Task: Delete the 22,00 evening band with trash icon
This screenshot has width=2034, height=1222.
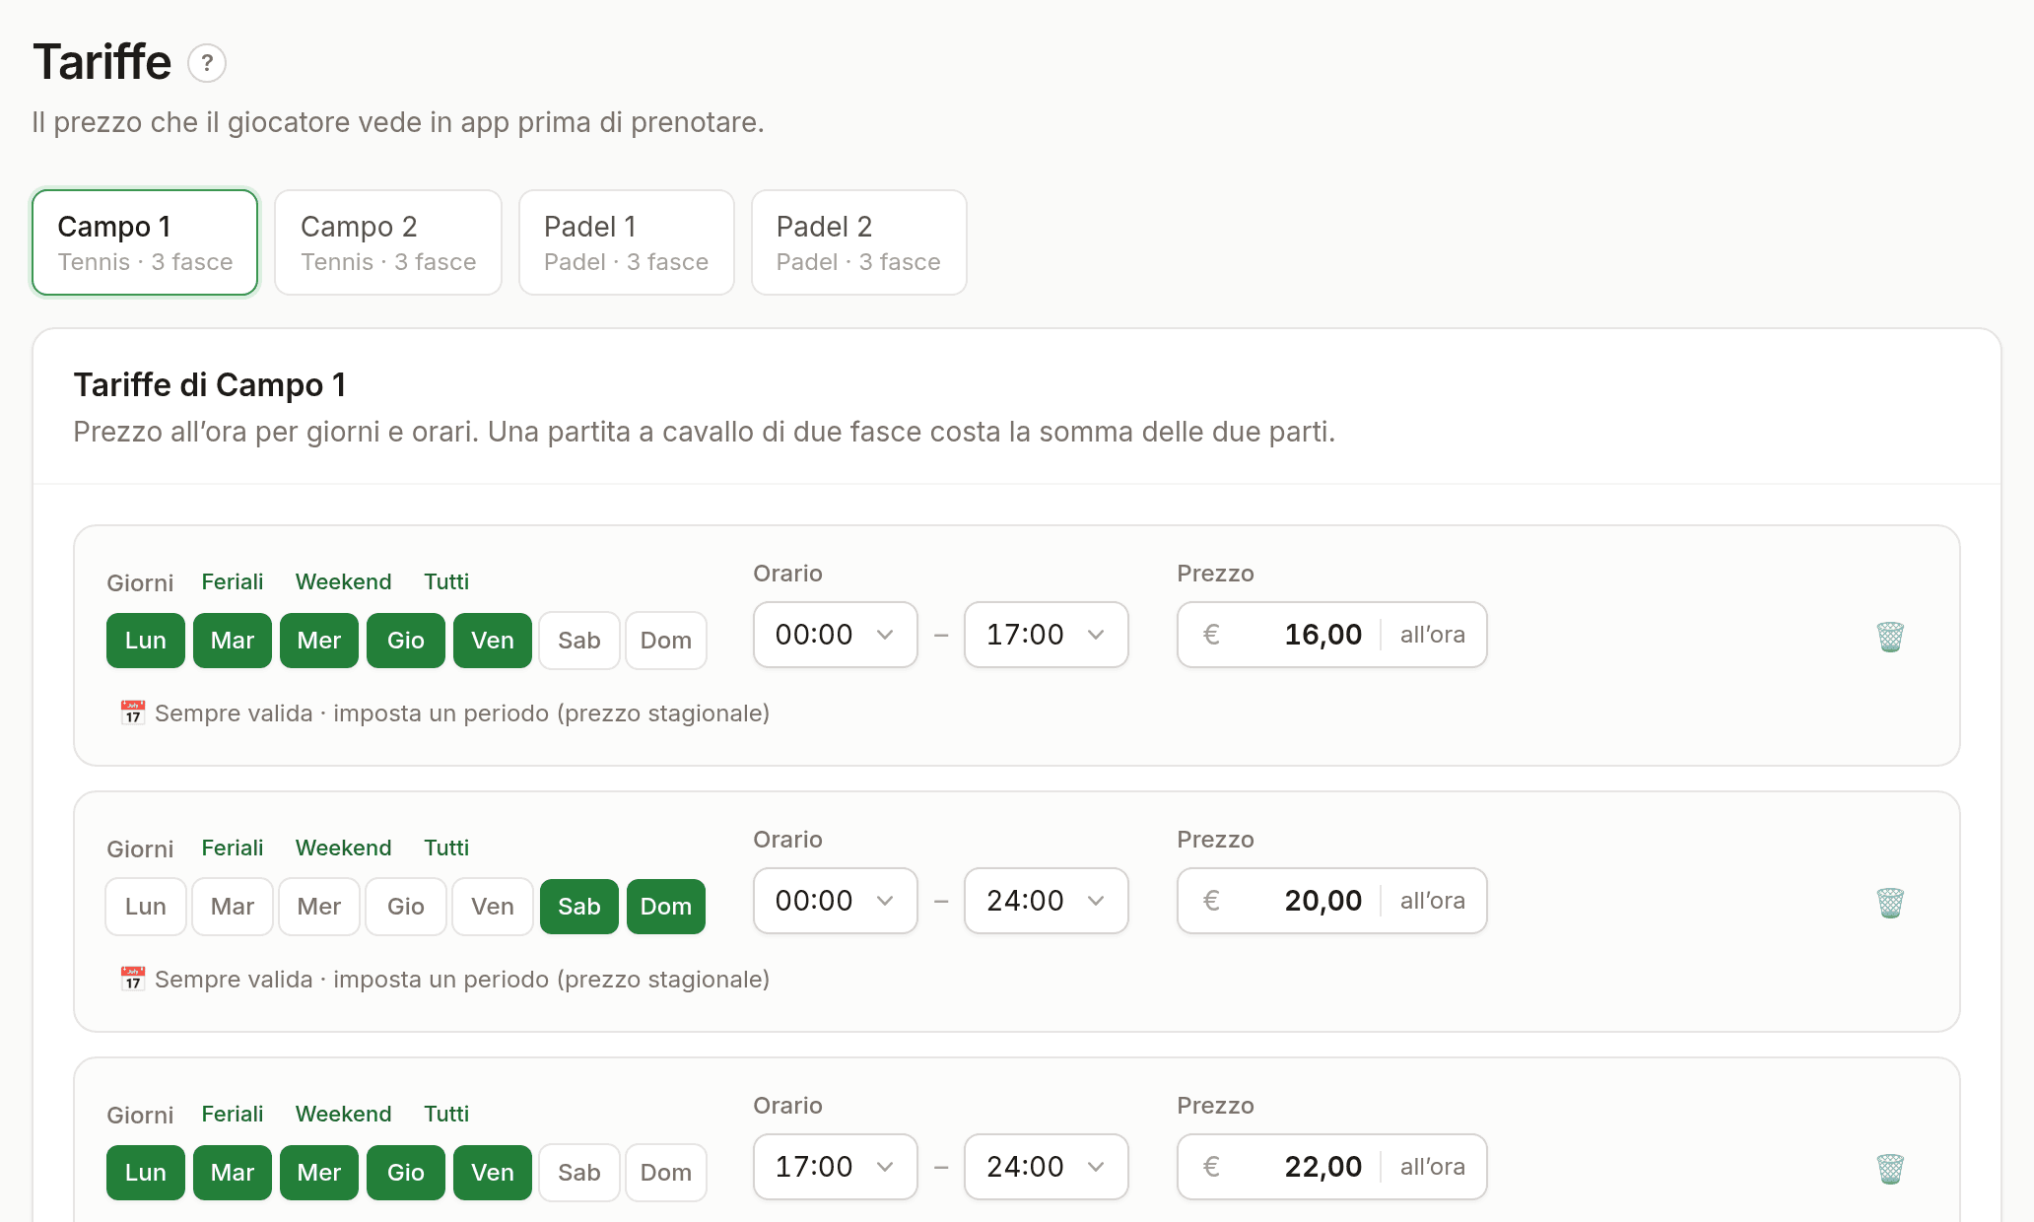Action: click(1890, 1169)
